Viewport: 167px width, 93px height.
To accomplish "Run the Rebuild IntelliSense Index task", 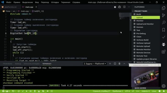I will [x=146, y=62].
